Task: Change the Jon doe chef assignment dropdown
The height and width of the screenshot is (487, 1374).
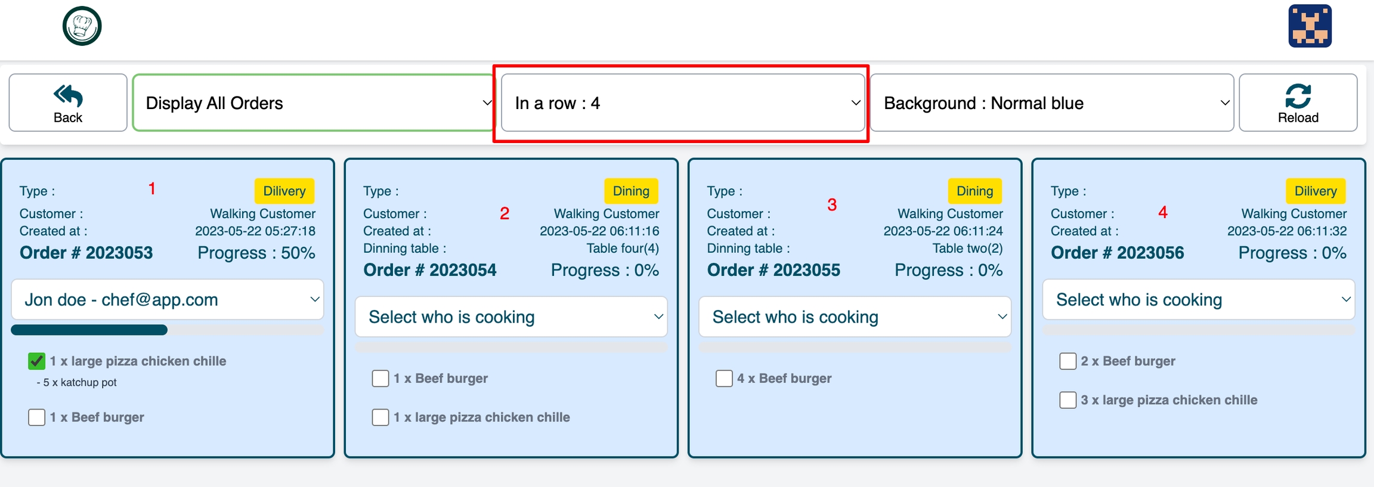Action: click(168, 299)
